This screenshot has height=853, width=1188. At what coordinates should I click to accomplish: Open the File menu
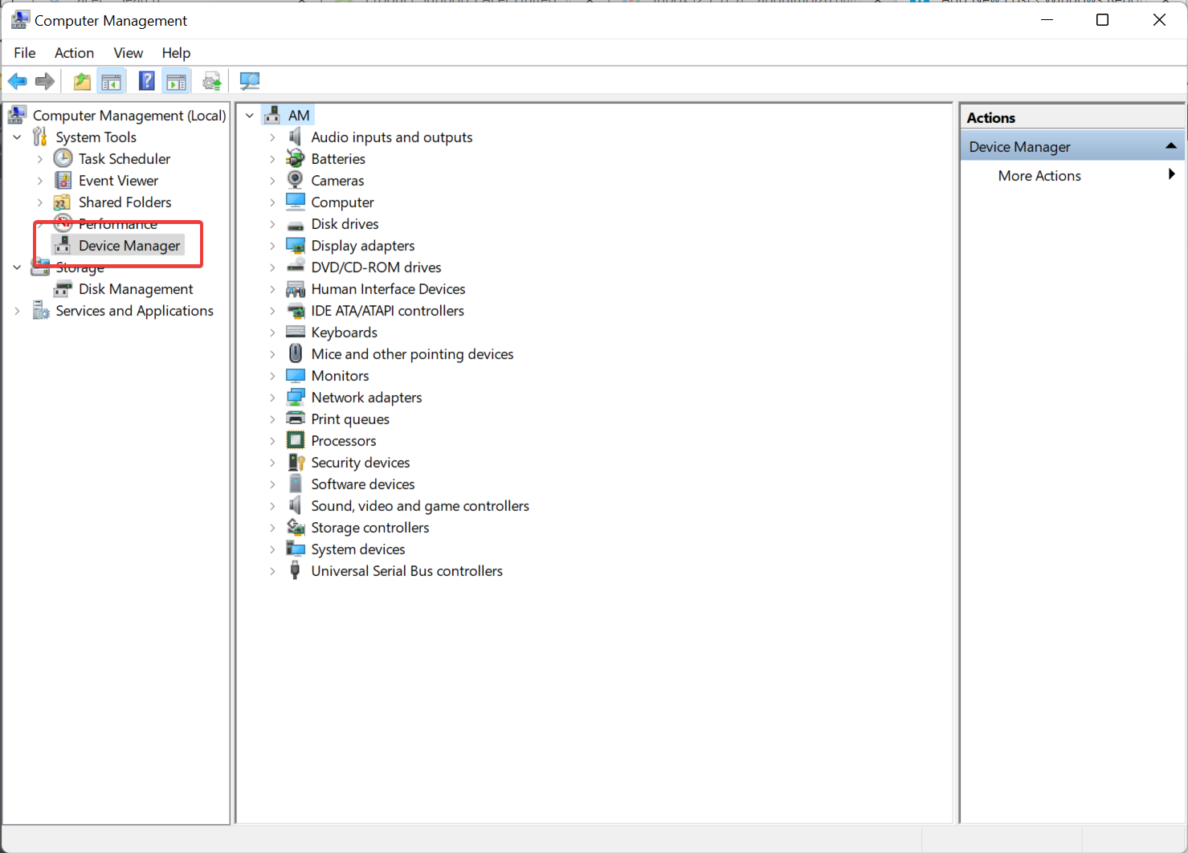25,53
